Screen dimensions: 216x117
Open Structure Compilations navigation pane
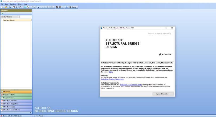pyautogui.click(x=16, y=110)
